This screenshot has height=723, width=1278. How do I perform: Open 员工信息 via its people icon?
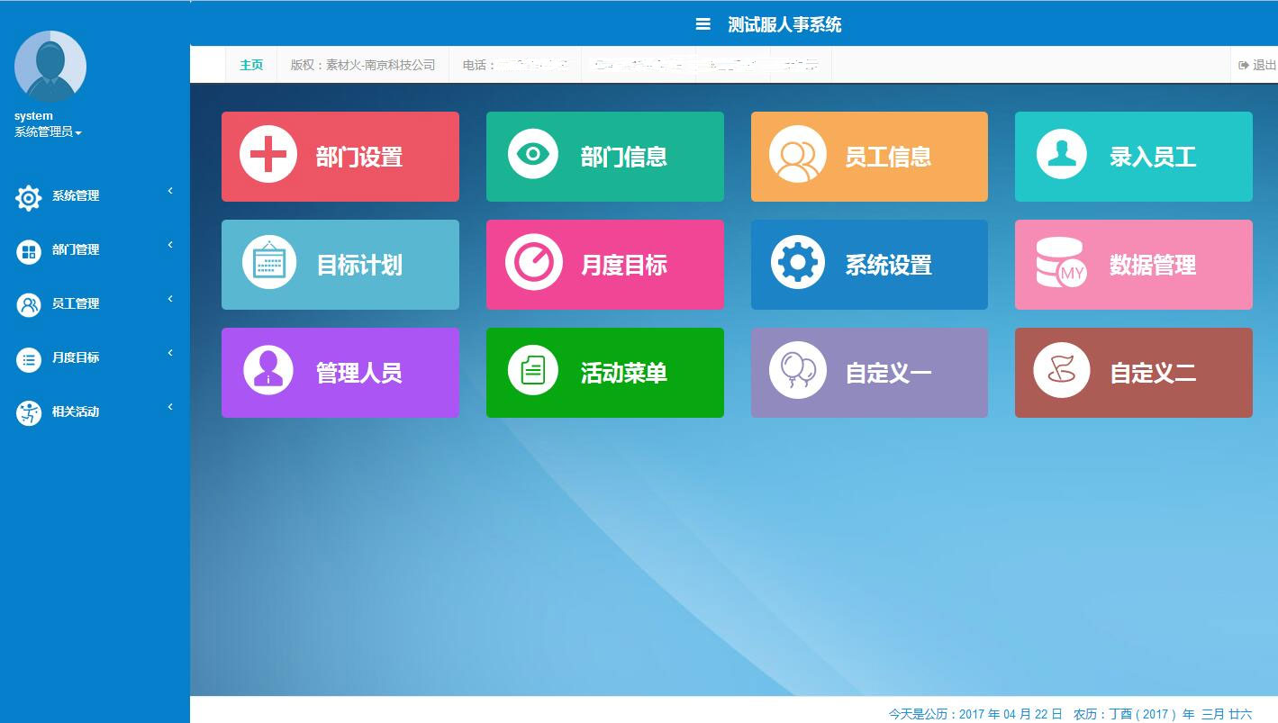coord(797,155)
